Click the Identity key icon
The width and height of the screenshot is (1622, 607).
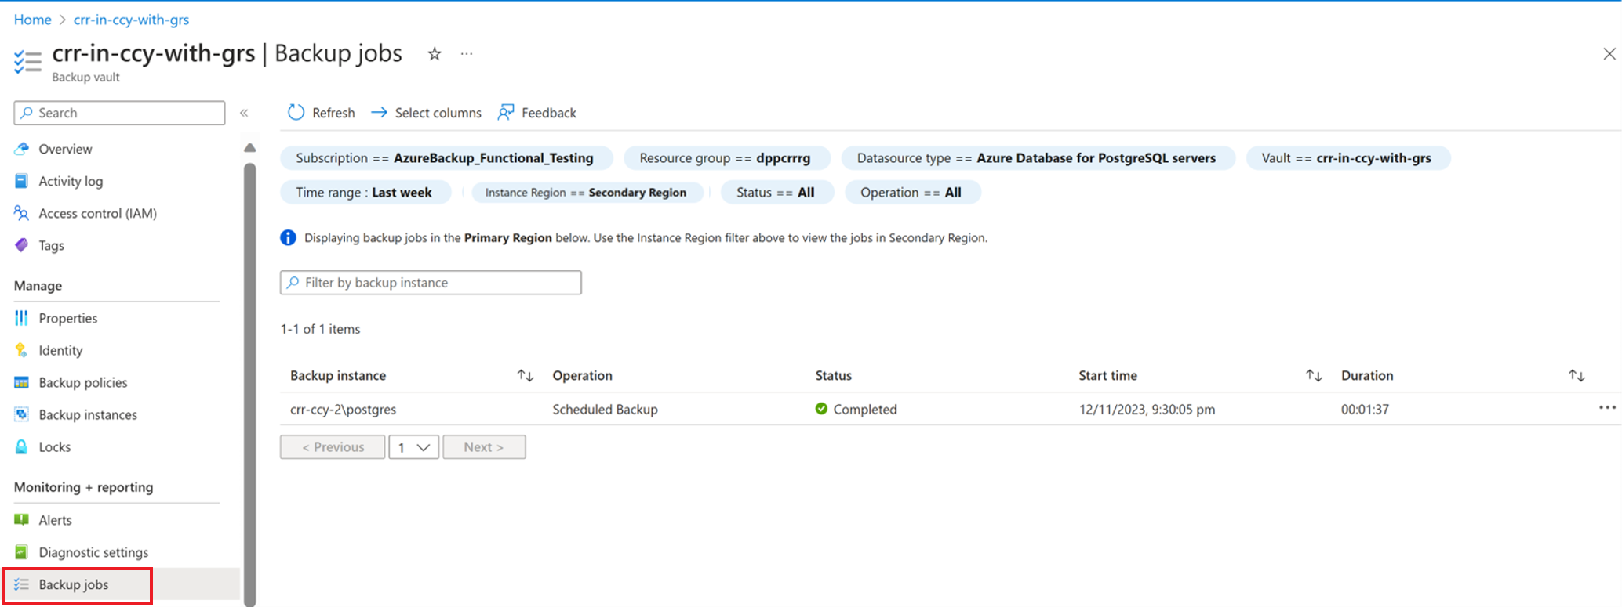[22, 350]
